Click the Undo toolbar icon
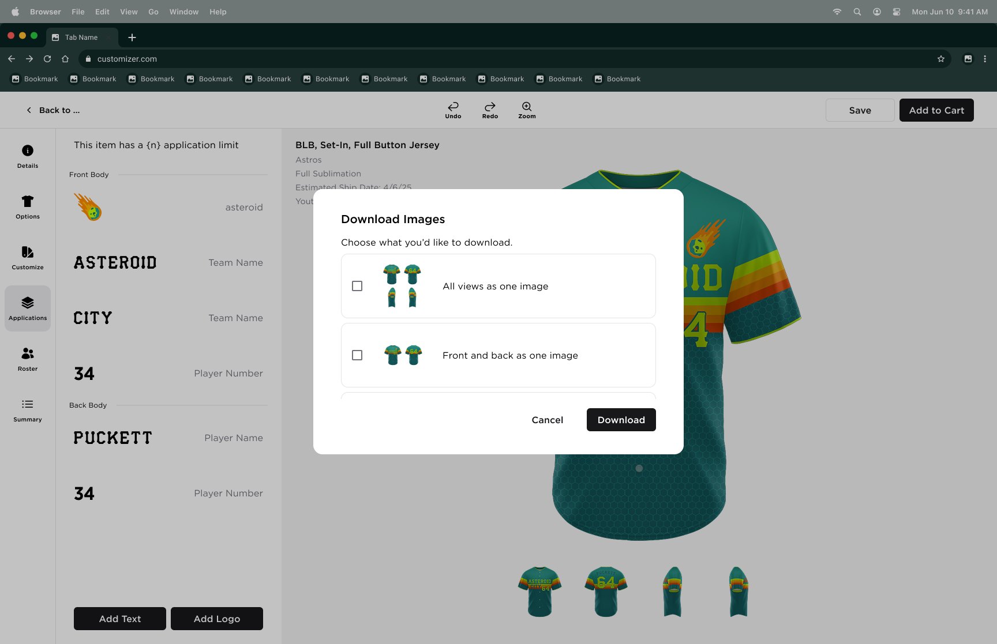This screenshot has width=997, height=644. pyautogui.click(x=453, y=110)
